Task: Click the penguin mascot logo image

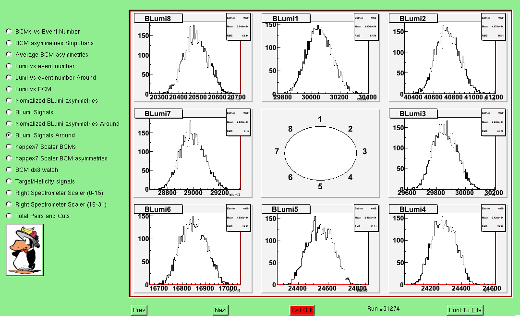Action: point(24,250)
